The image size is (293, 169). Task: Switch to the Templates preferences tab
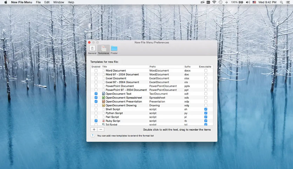[103, 50]
